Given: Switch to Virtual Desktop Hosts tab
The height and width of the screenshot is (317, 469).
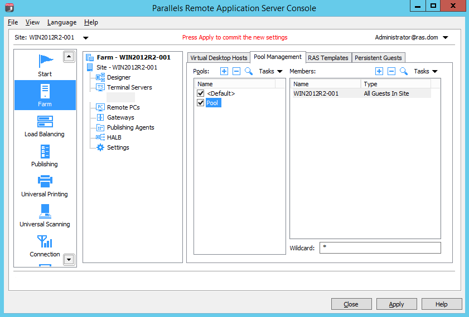Looking at the screenshot, I should [x=219, y=58].
